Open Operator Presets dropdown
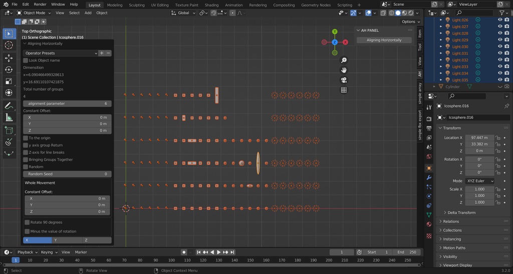 pos(61,53)
